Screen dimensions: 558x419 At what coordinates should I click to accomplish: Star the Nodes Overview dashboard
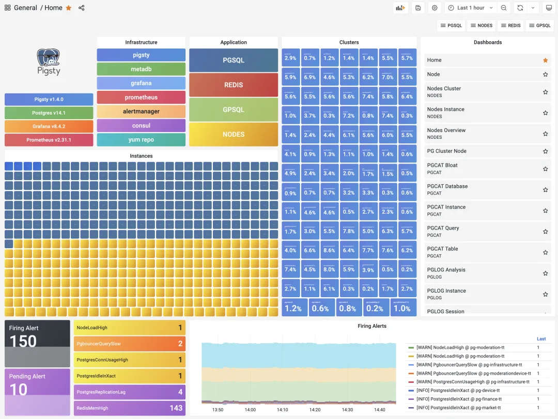click(x=545, y=134)
